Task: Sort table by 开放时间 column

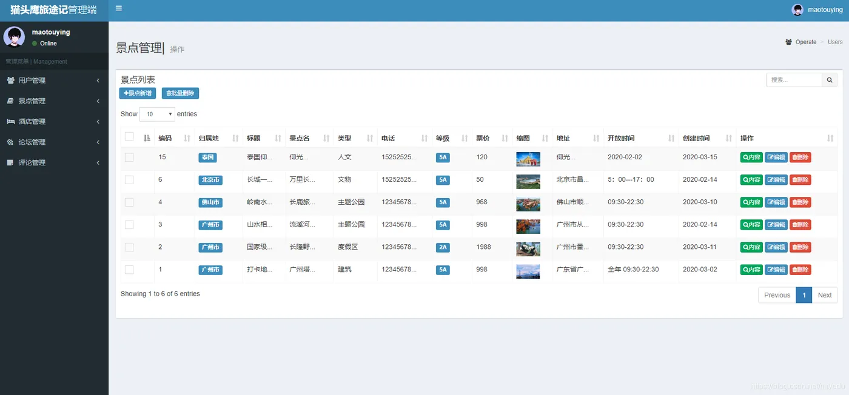Action: (x=641, y=138)
